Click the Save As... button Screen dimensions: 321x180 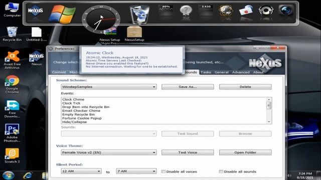(x=188, y=86)
